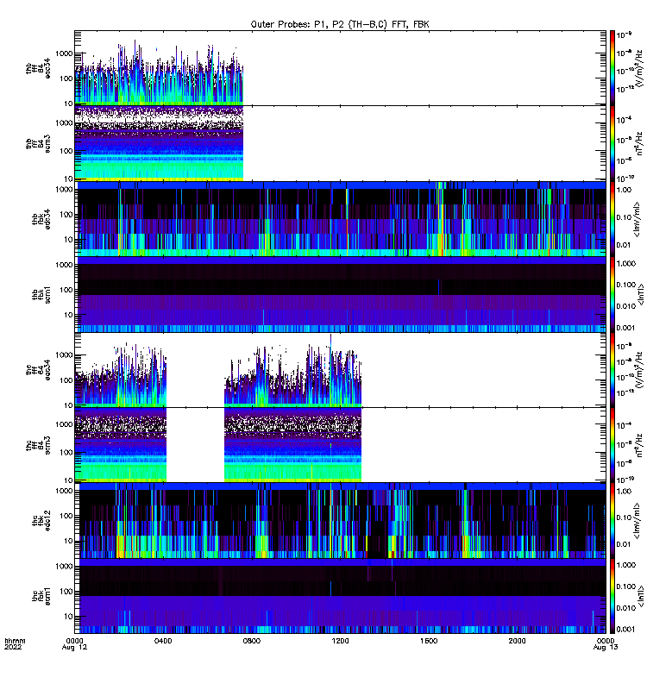This screenshot has height=690, width=647.
Task: Click the '100' y-tick of thc fff edc34 panel
Action: click(66, 380)
